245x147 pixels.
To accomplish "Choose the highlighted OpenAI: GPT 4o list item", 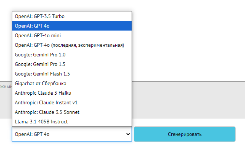I will tap(33, 26).
